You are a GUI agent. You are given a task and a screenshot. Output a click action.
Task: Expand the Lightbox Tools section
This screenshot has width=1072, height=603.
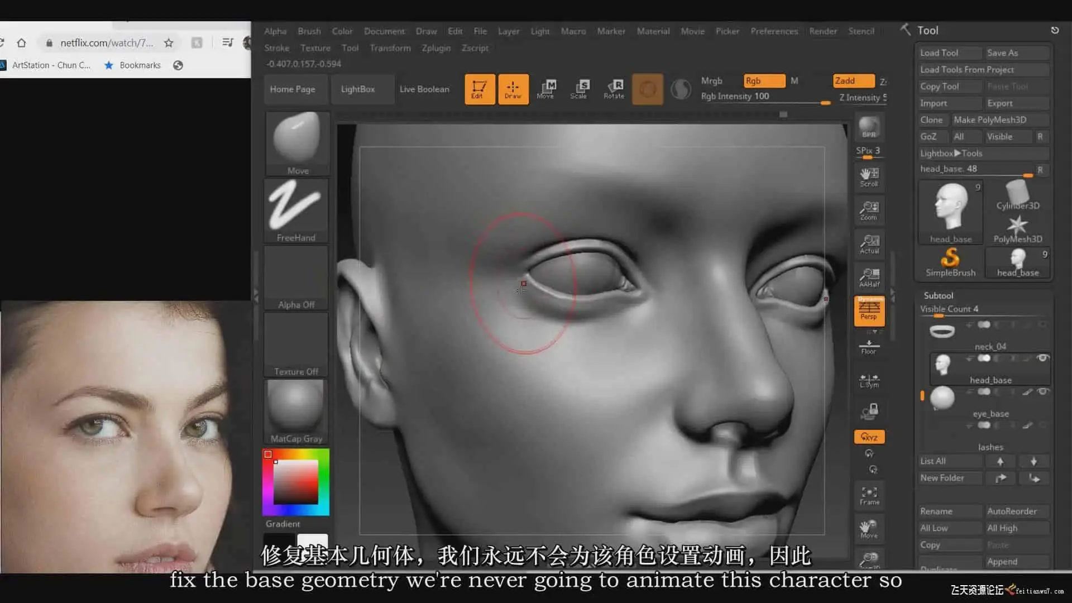coord(951,153)
